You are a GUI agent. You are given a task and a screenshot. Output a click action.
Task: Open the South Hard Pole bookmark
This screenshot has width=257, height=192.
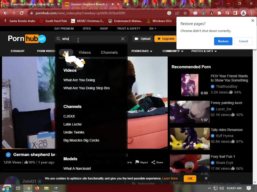53,21
